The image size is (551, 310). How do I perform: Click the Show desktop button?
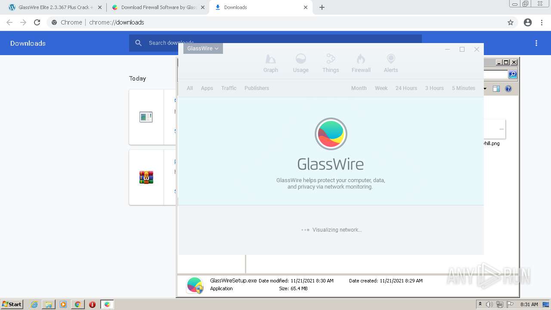tap(546, 304)
